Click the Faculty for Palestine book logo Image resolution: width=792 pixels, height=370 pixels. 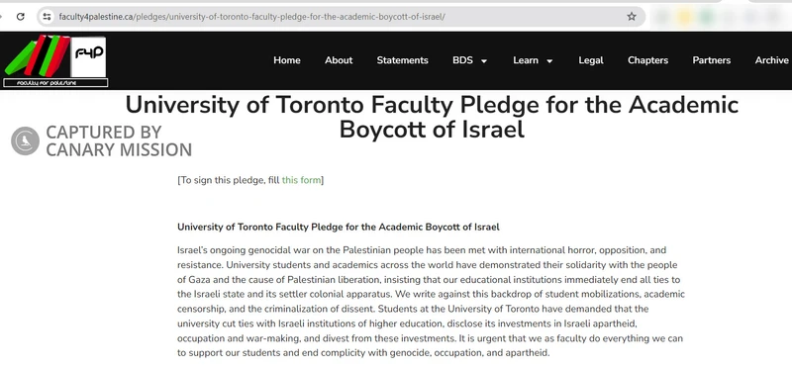point(37,55)
